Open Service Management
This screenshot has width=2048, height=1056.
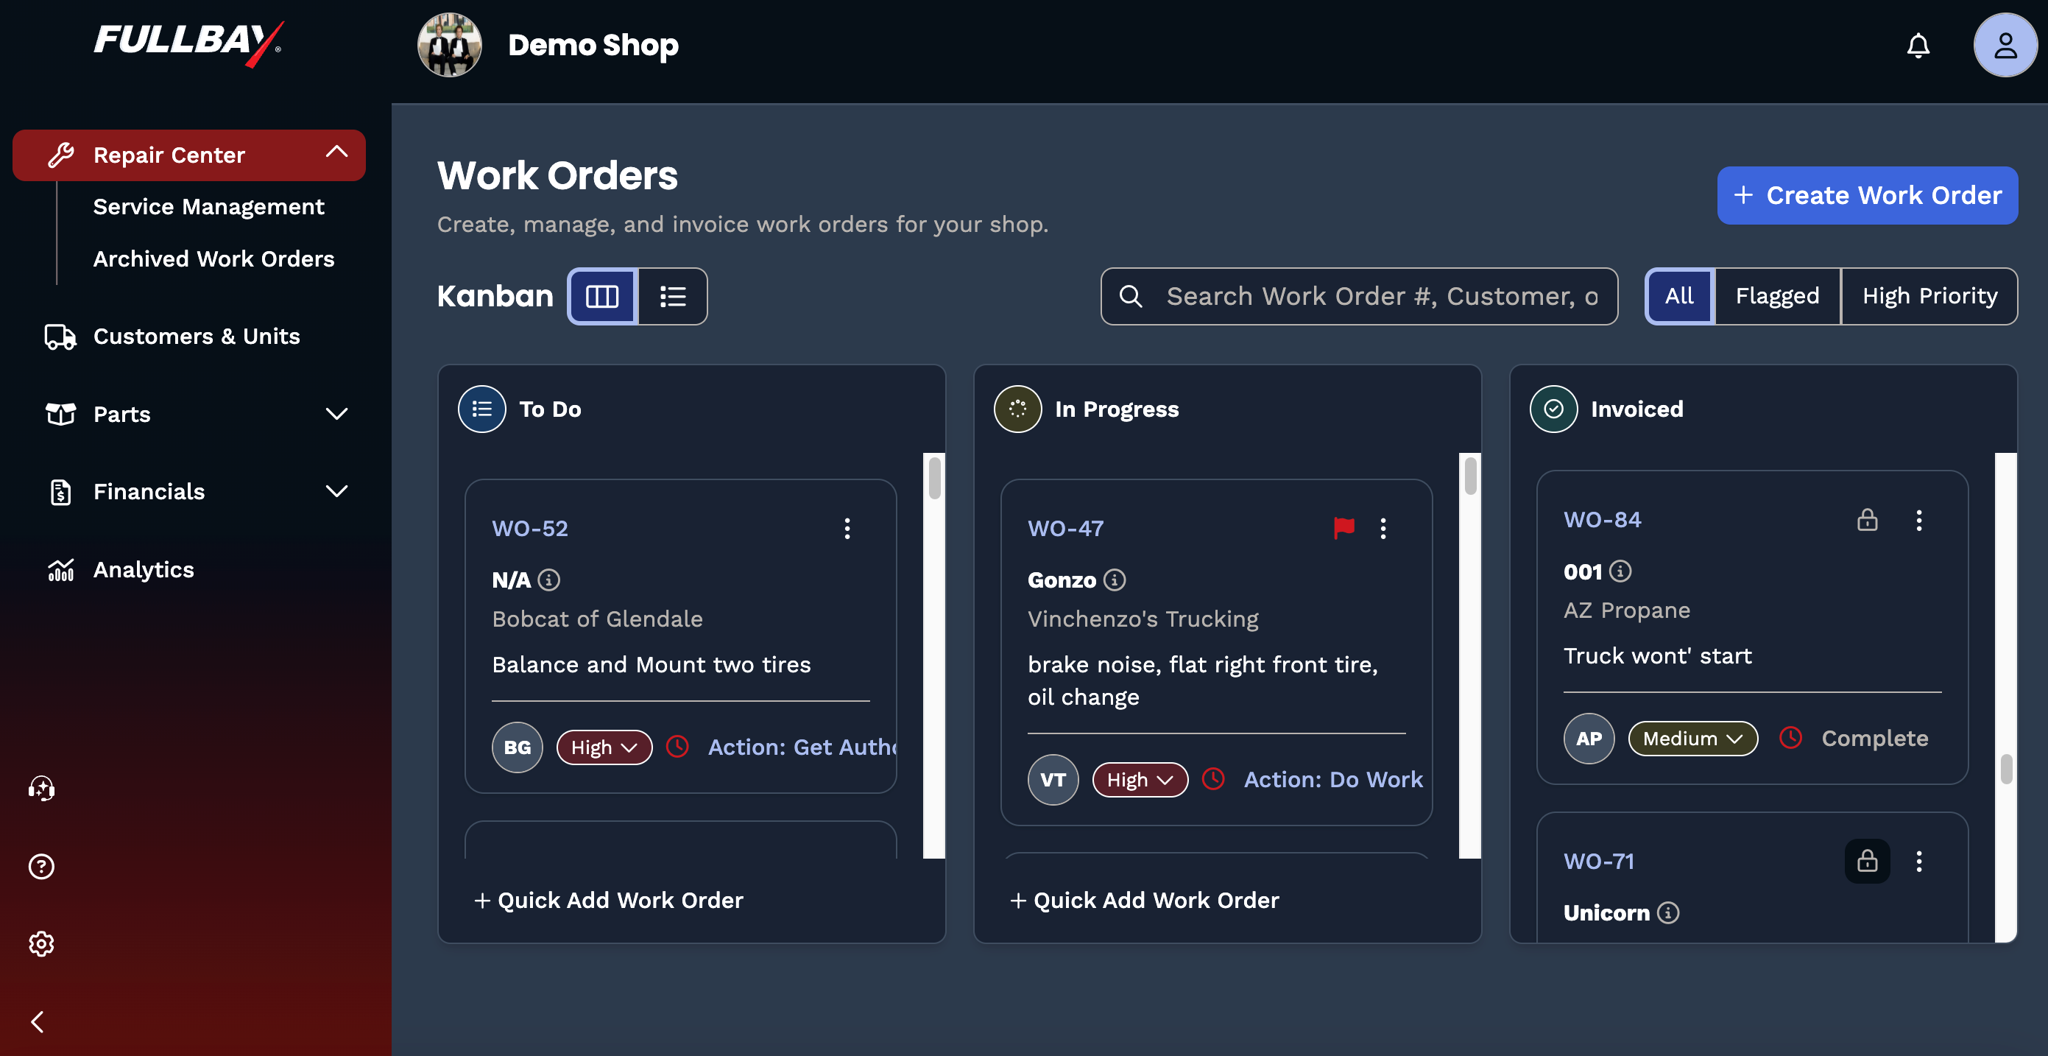(x=208, y=207)
